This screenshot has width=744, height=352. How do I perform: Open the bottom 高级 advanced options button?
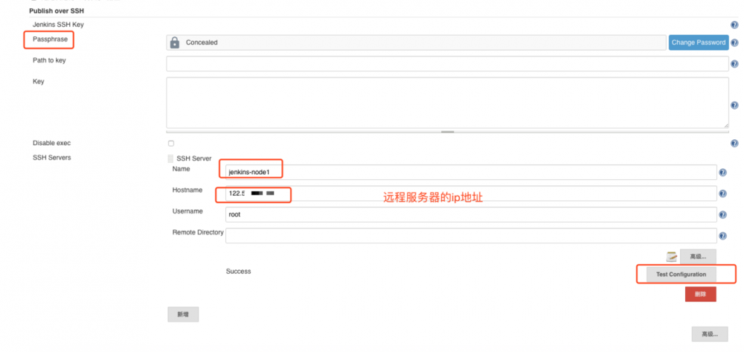click(710, 334)
